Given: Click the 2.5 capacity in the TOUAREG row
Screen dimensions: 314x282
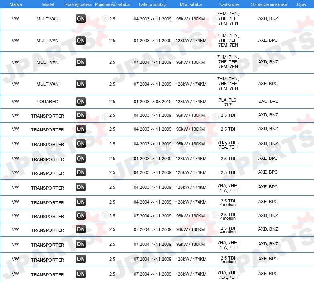Looking at the screenshot, I should coord(112,102).
